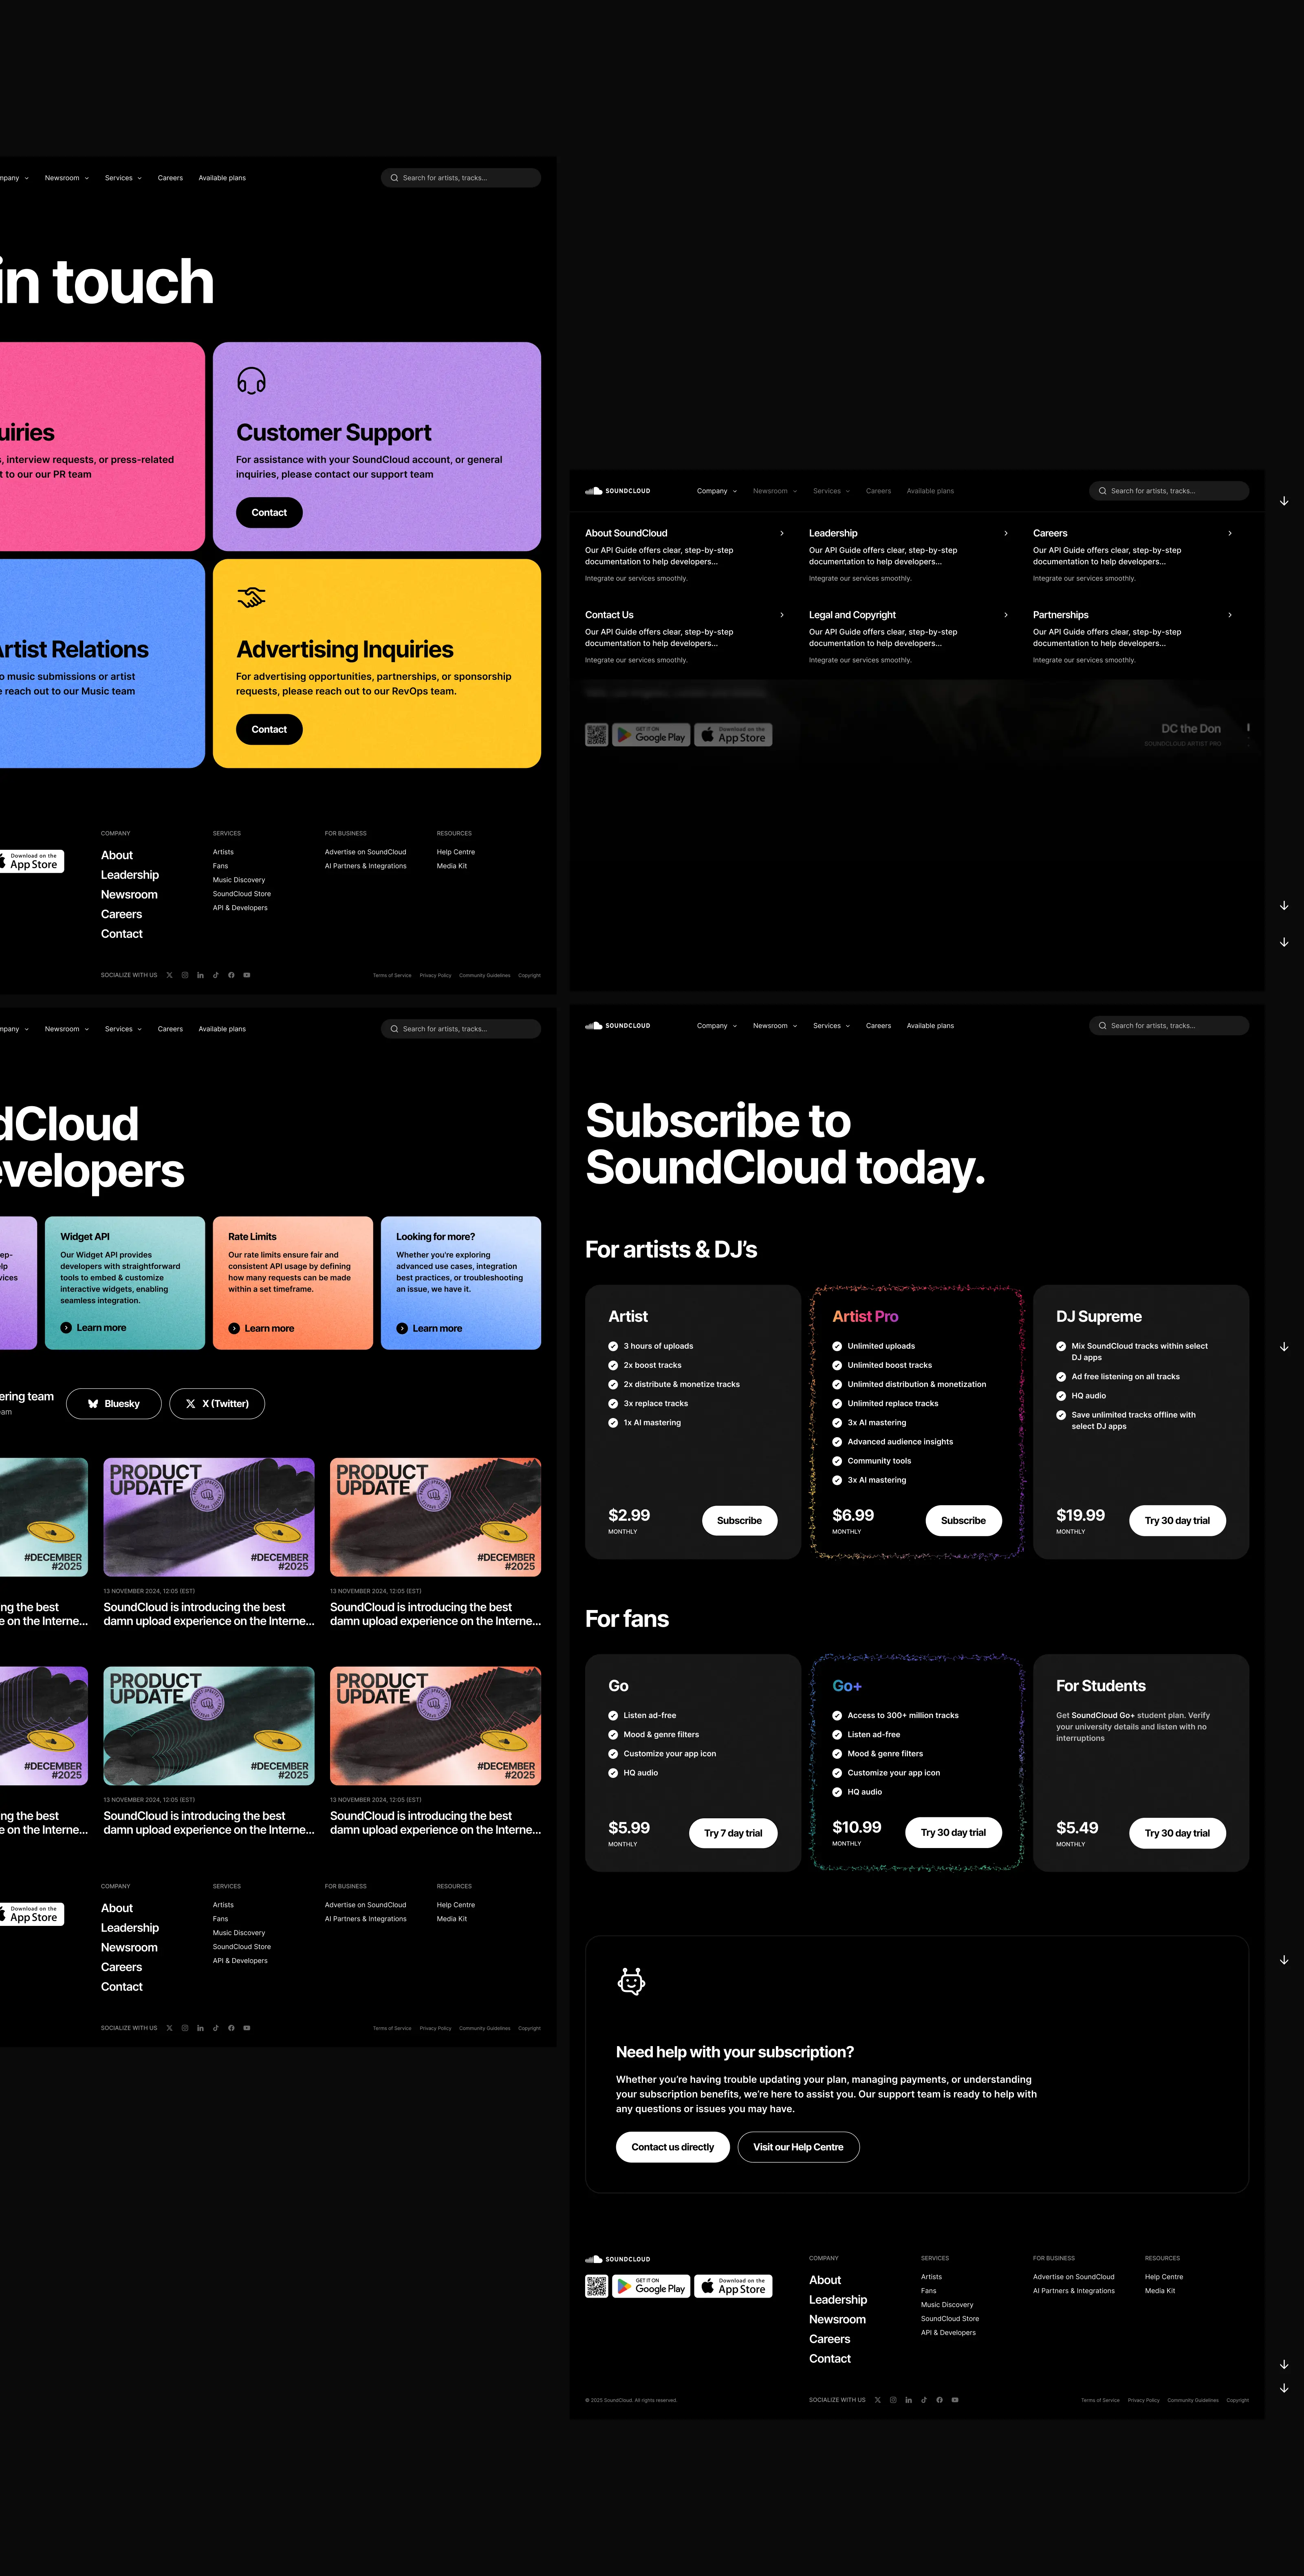The height and width of the screenshot is (2576, 1304).
Task: Select Available plans in contact page header
Action: click(222, 178)
